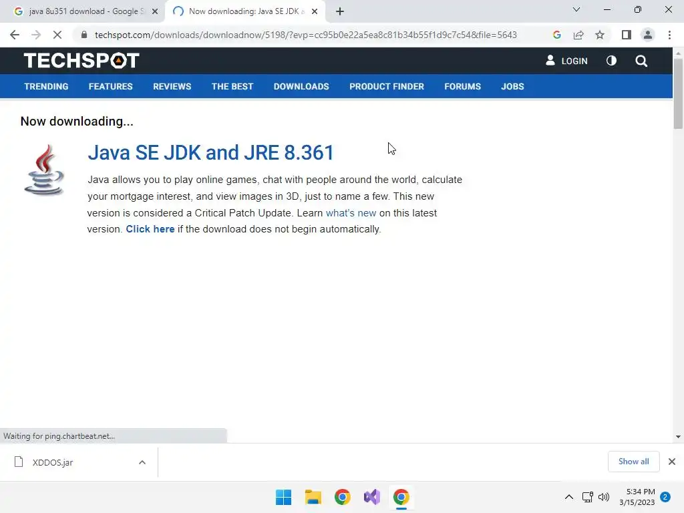Open the XDDOS.jar downloaded file

(x=52, y=462)
